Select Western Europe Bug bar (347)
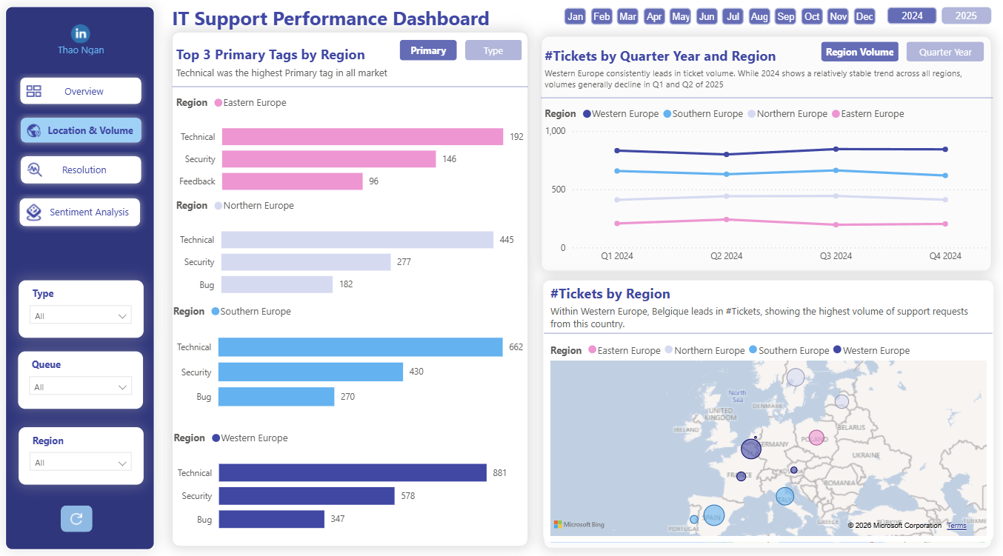1003x556 pixels. pyautogui.click(x=271, y=519)
